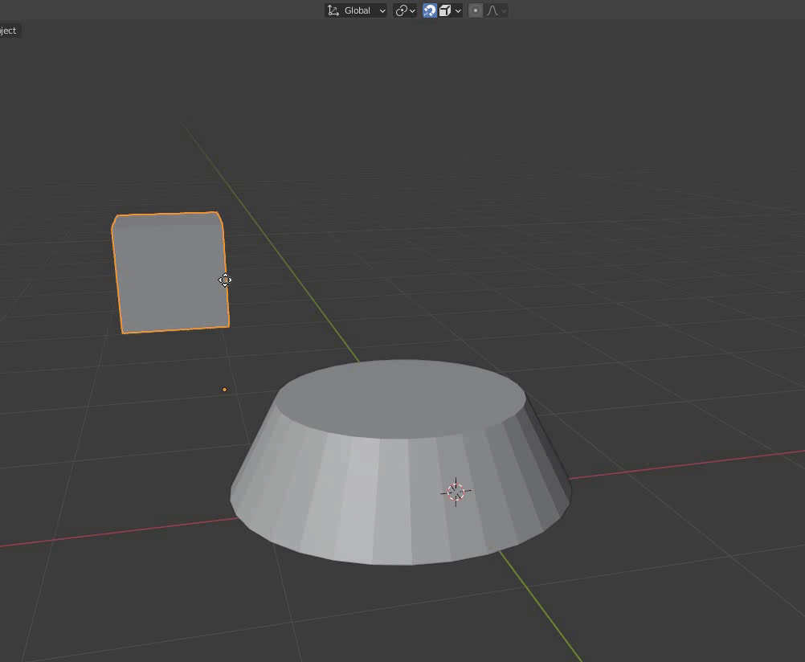Click the flat top face of the cone
Screen dimensions: 805x662
(402, 398)
